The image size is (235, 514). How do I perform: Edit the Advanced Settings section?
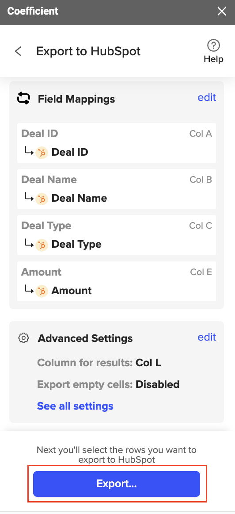click(x=207, y=337)
